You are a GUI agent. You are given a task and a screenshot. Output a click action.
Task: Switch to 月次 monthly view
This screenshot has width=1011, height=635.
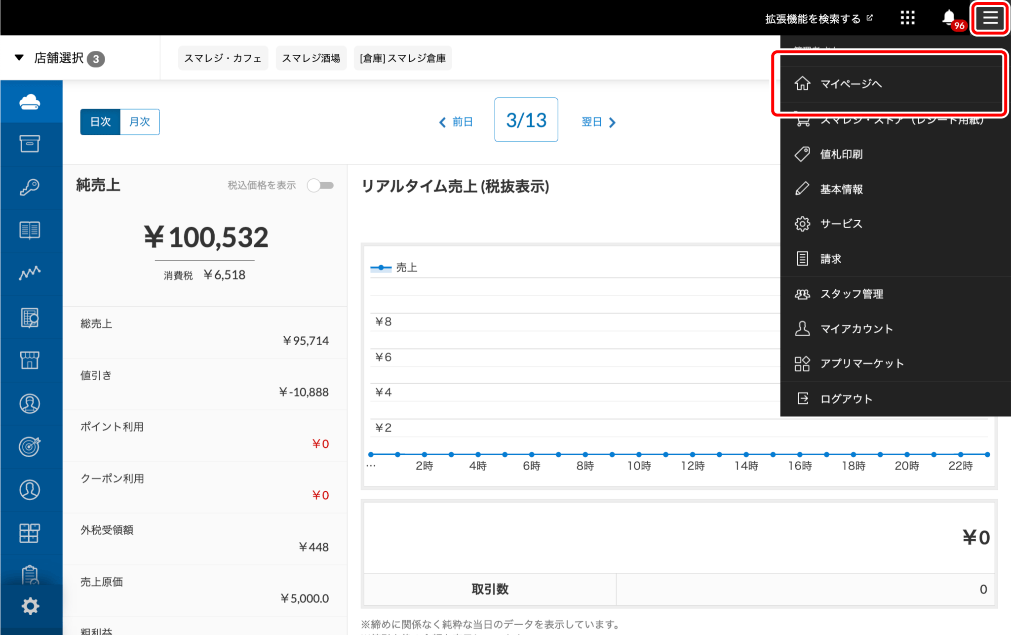tap(140, 121)
